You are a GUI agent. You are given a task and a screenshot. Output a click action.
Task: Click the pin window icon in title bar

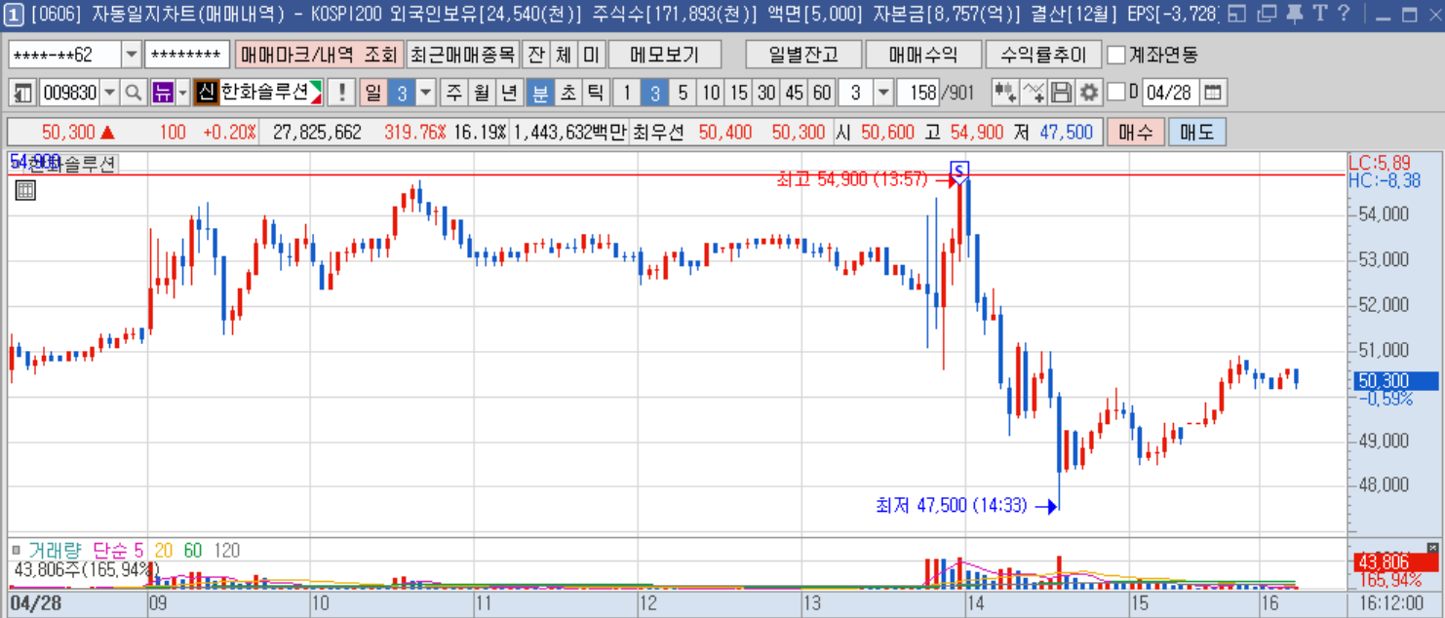(1294, 14)
